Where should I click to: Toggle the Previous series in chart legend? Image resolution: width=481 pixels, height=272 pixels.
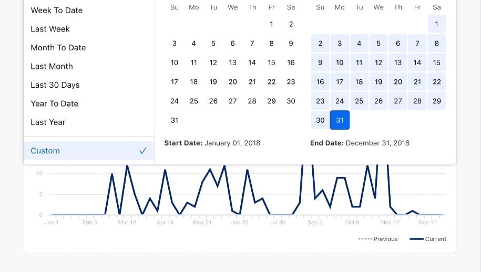(378, 239)
